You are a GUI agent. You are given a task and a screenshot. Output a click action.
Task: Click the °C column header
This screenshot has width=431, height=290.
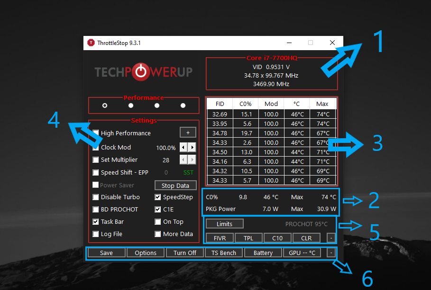coord(297,104)
